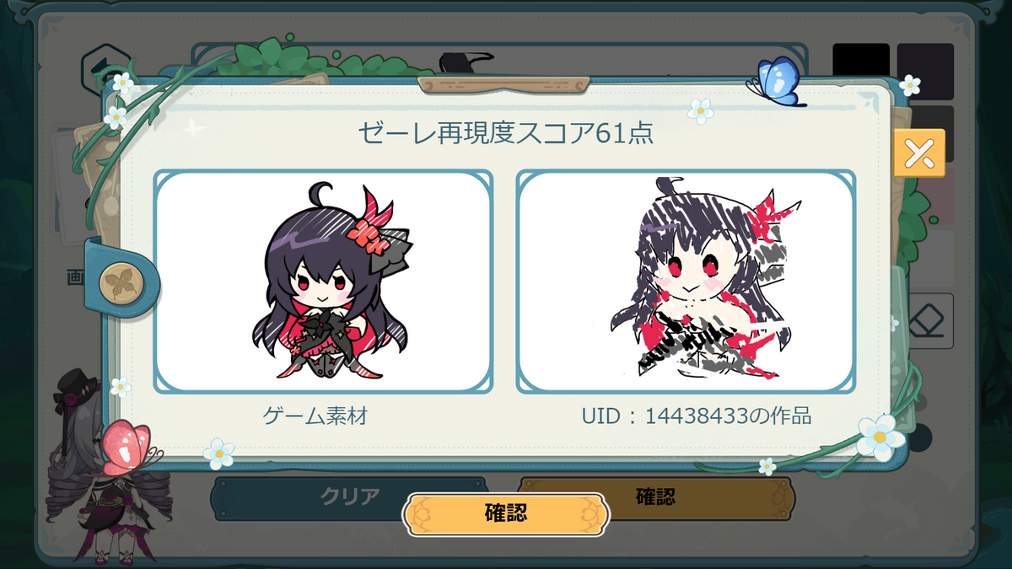1012x569 pixels.
Task: Click the gothic chibi character at bottom left
Action: (101, 472)
